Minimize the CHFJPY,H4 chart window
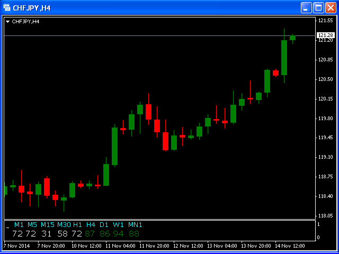This screenshot has height=254, width=339. point(306,7)
